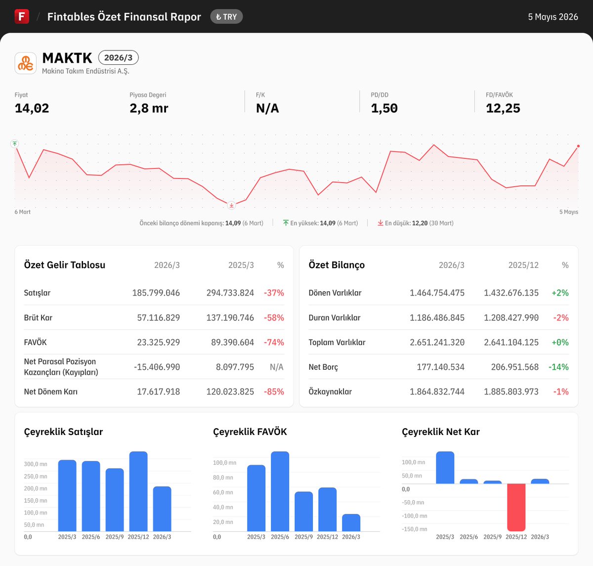Click Özkaynaklar change -1%

(561, 392)
